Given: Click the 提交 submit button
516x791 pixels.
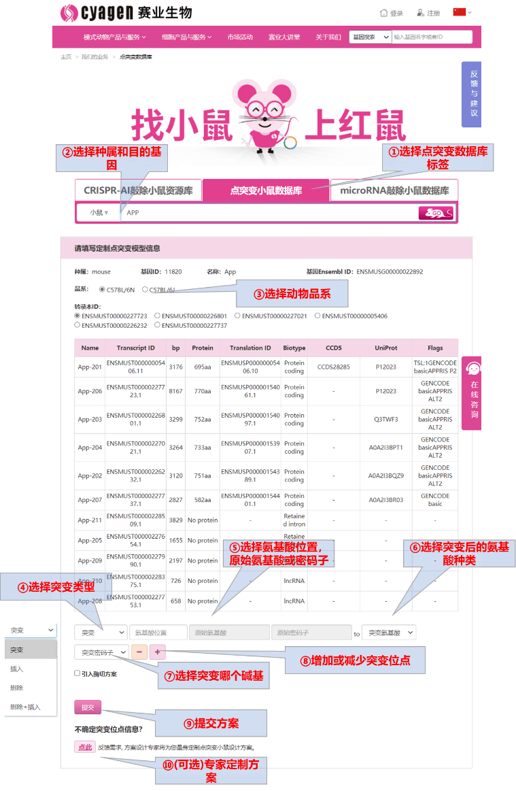Looking at the screenshot, I should 88,707.
